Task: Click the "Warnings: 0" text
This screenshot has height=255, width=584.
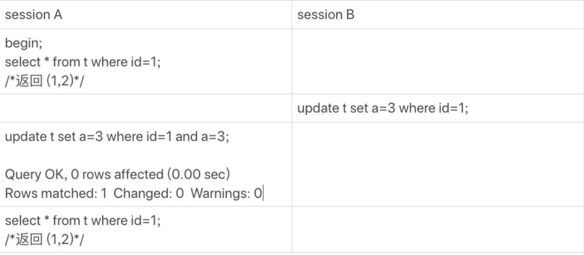Action: (227, 193)
